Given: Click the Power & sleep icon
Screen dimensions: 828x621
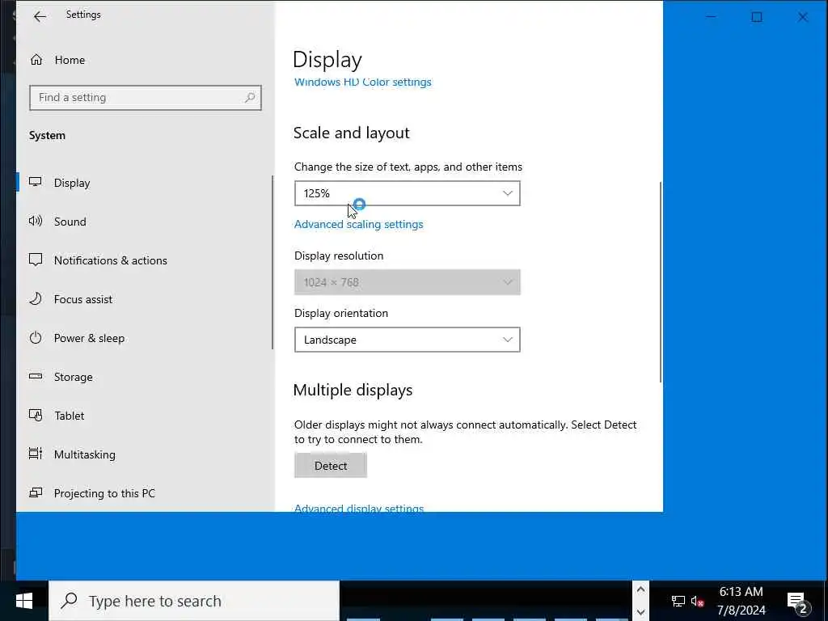Looking at the screenshot, I should [36, 338].
